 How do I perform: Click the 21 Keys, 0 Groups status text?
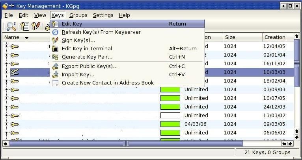[x=267, y=153]
